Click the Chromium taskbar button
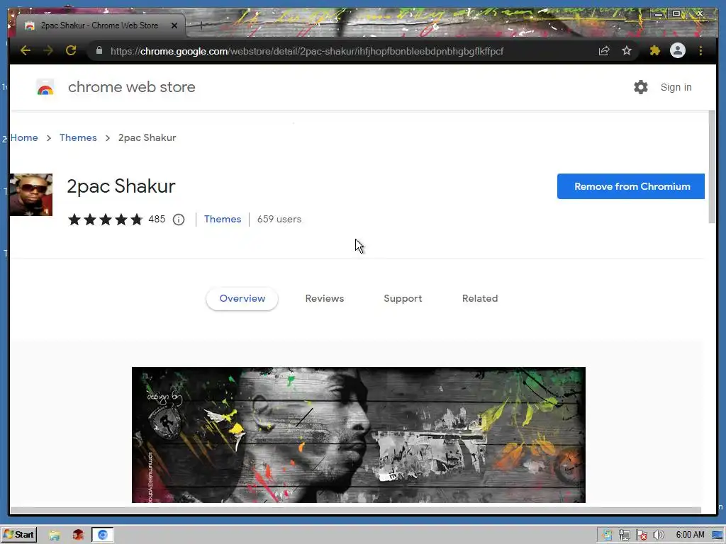Viewport: 726px width, 544px height. coord(102,535)
